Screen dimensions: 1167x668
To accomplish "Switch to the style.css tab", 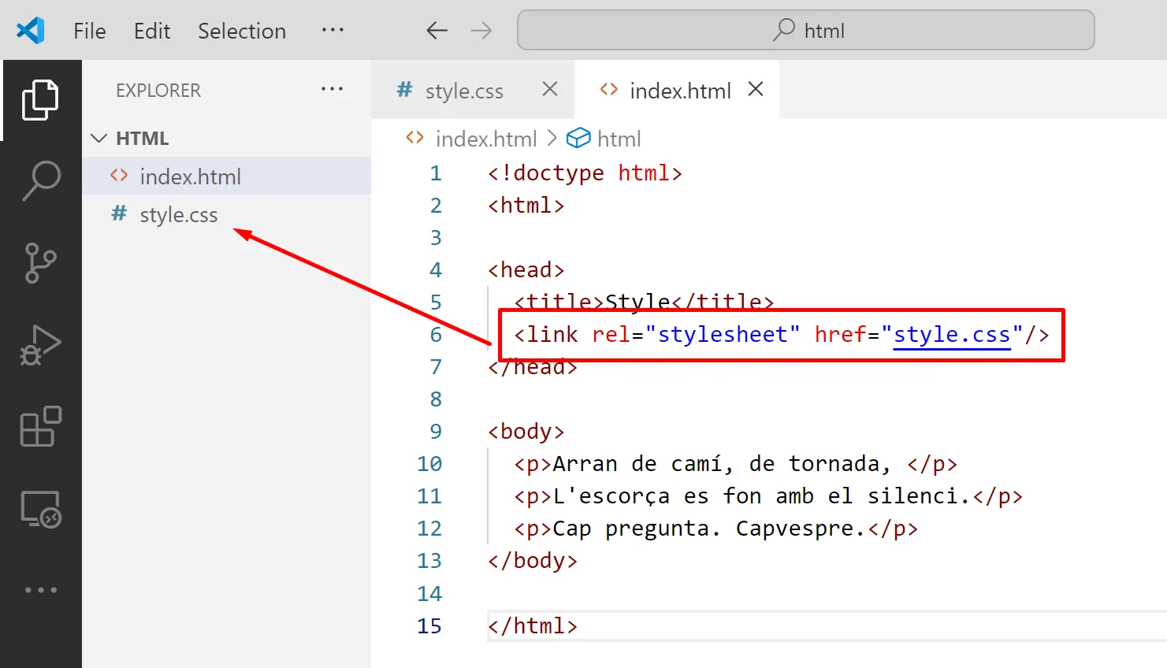I will tap(463, 91).
